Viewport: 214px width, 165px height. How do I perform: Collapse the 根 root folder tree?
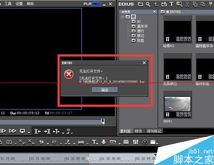coord(122,17)
